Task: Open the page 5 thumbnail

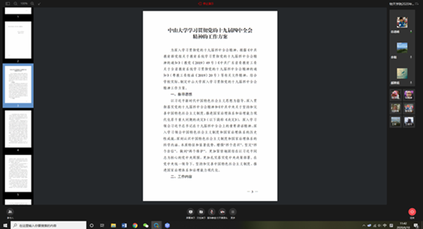Action: tap(18, 173)
